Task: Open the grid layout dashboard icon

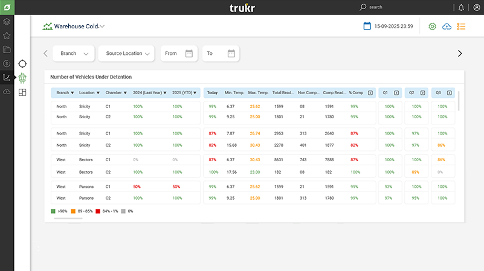Action: point(22,92)
